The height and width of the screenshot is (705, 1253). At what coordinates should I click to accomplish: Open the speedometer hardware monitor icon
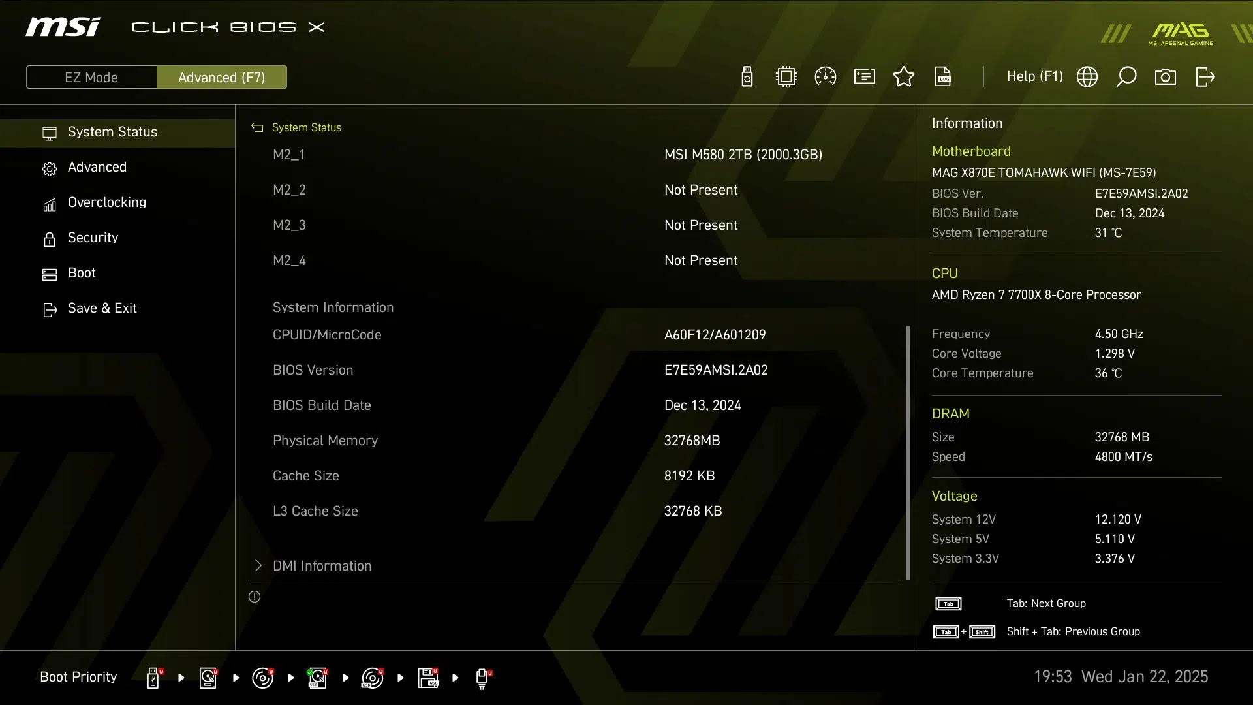(826, 77)
